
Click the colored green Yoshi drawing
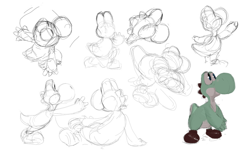pyautogui.click(x=209, y=107)
